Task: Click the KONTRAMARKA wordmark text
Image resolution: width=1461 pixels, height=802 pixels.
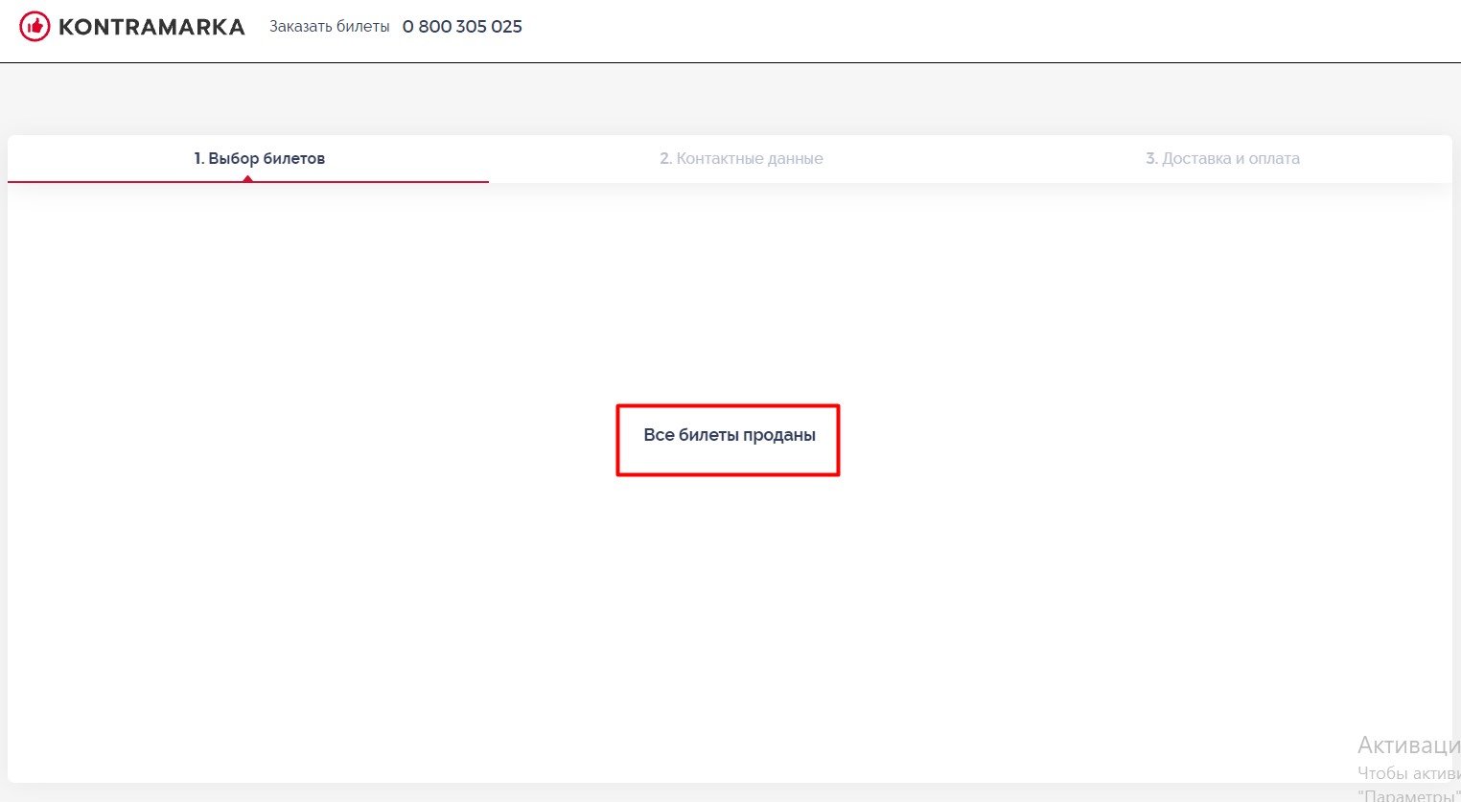Action: [151, 27]
